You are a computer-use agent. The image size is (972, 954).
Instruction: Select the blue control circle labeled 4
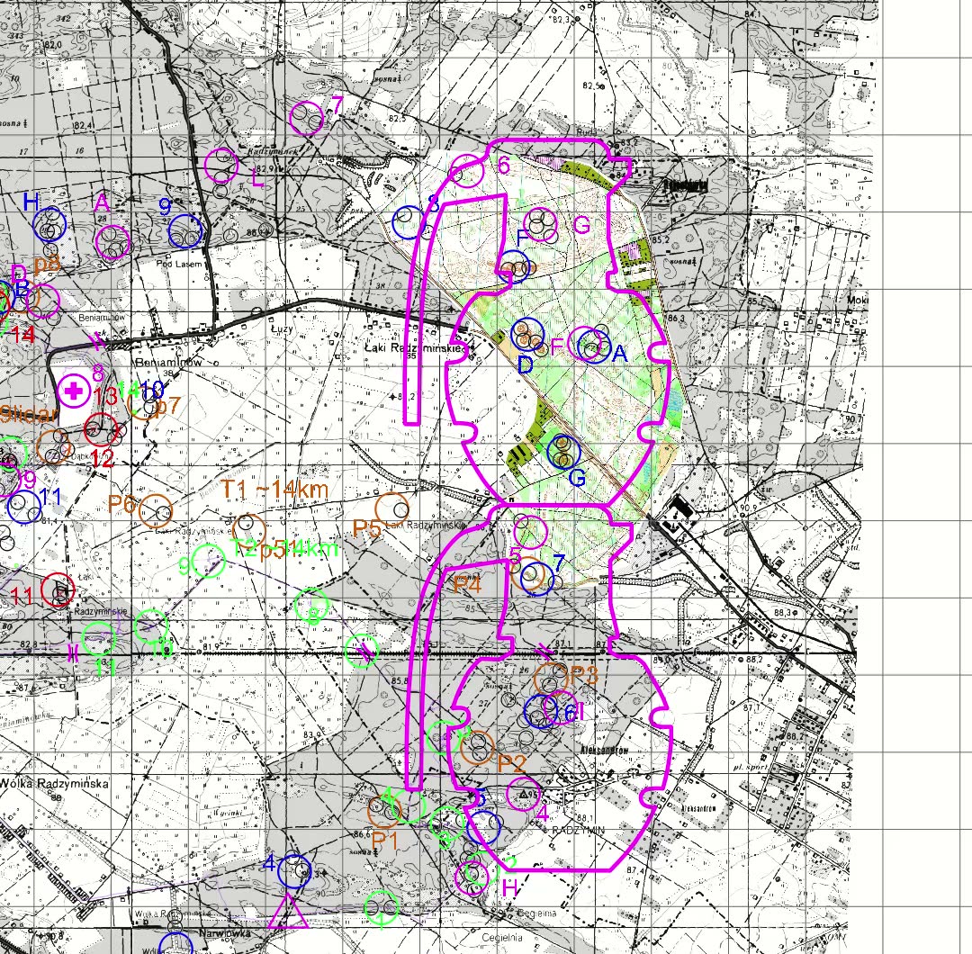[x=294, y=871]
